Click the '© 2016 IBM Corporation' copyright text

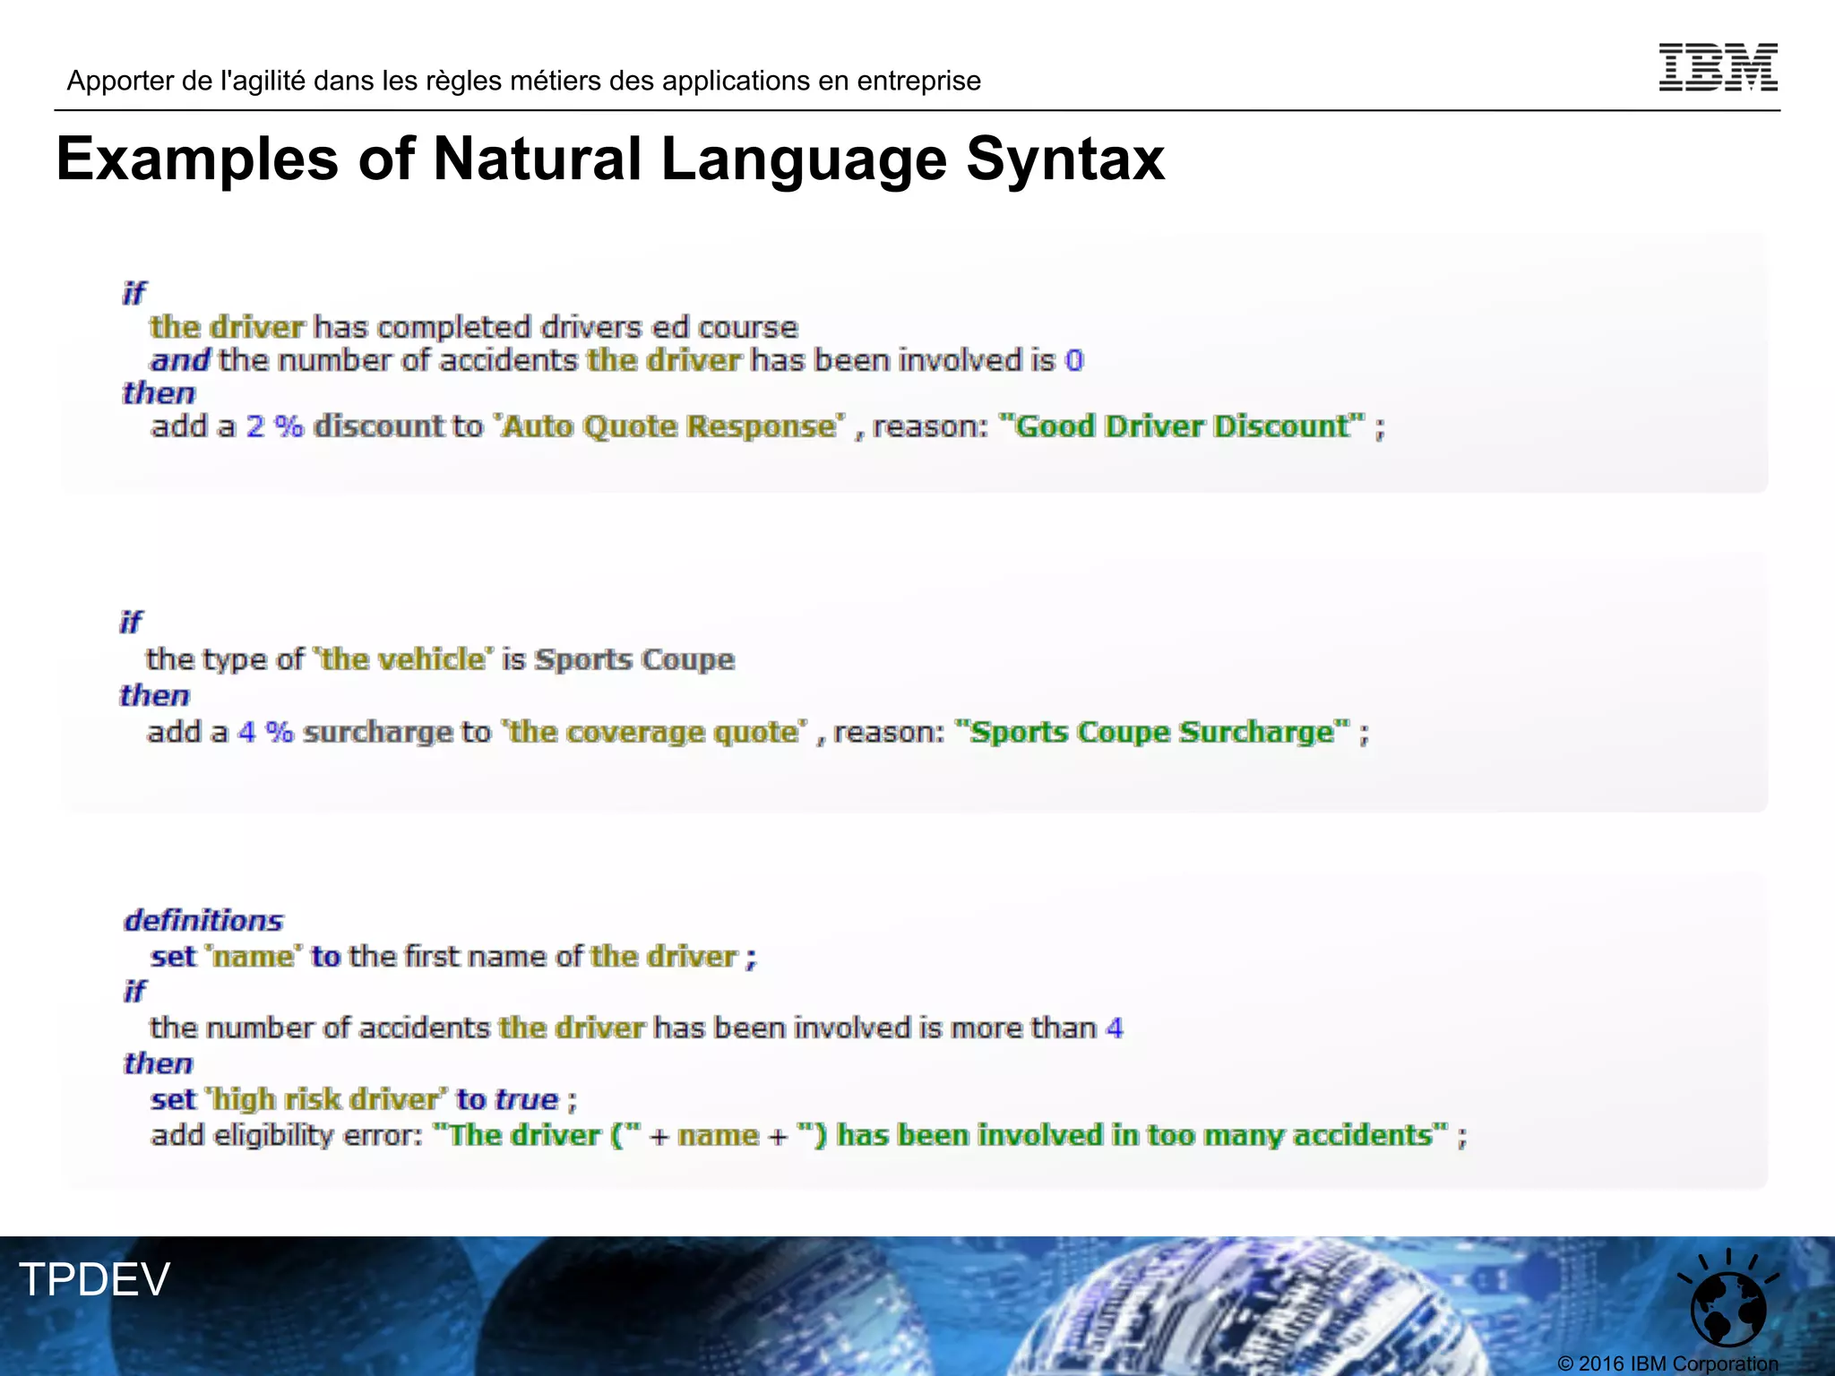coord(1667,1363)
